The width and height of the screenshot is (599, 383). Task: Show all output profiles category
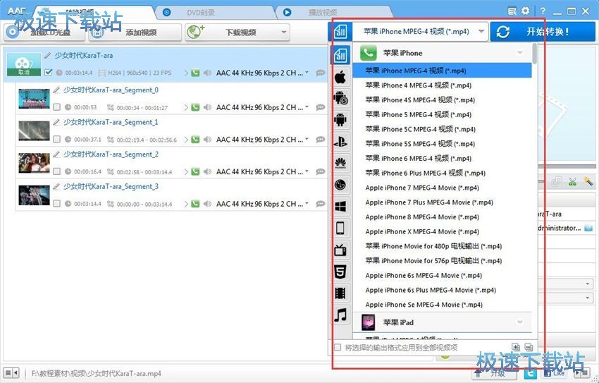click(340, 56)
